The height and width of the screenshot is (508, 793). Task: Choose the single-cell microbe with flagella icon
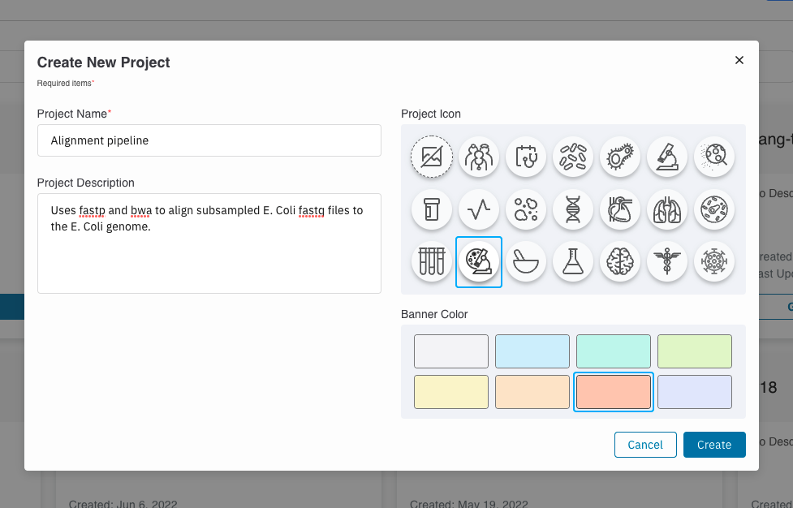[x=619, y=157]
